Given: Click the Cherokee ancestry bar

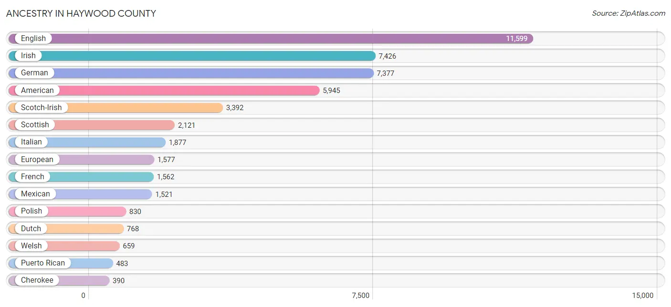Looking at the screenshot, I should click(59, 280).
